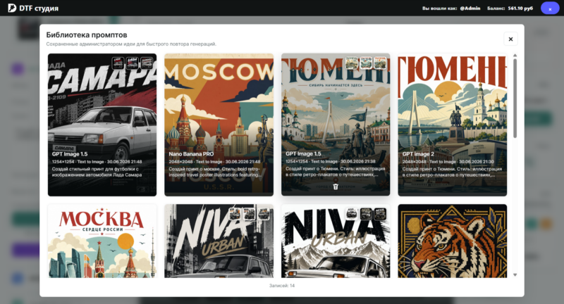Click the 'Записей: 14' counter text

coord(281,286)
